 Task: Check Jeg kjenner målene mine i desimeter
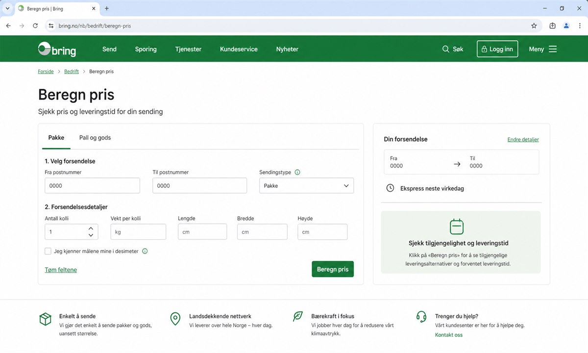[48, 251]
